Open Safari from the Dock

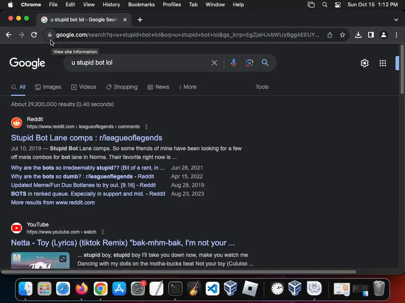pos(63,288)
